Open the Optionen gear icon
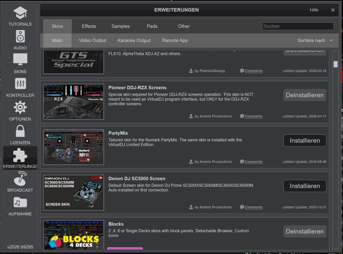Screen dimensions: 343x254 20,107
